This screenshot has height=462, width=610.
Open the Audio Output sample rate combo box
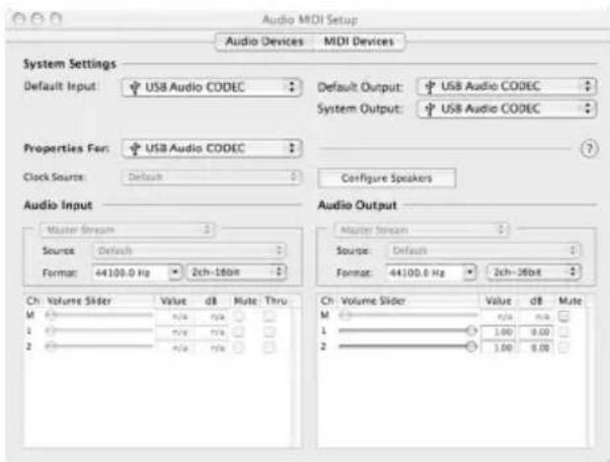click(x=431, y=272)
